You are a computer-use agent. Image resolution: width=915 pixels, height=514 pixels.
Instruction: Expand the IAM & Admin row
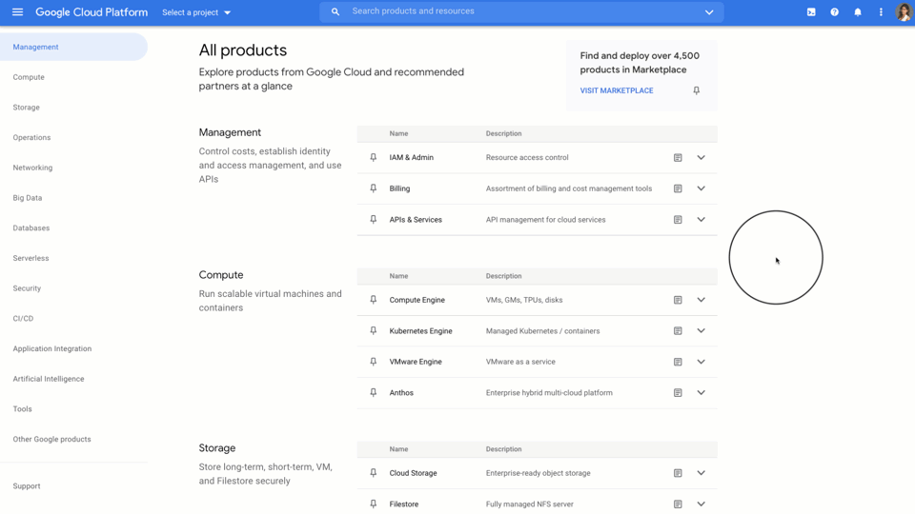point(701,157)
